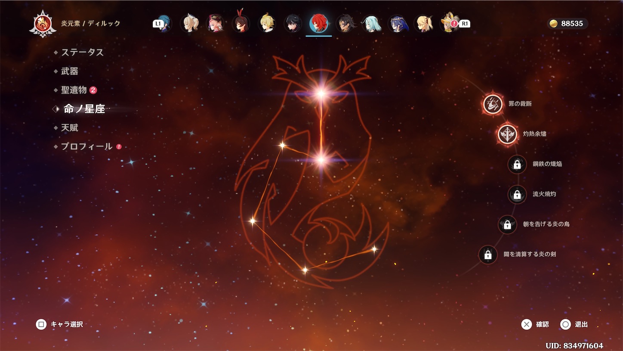Viewport: 623px width, 351px height.
Task: Choose the light teal-haired character portrait
Action: click(x=371, y=24)
